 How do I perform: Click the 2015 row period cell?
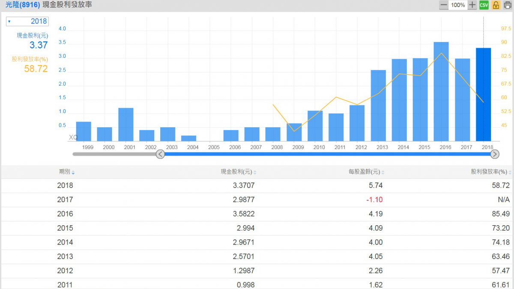pos(65,228)
